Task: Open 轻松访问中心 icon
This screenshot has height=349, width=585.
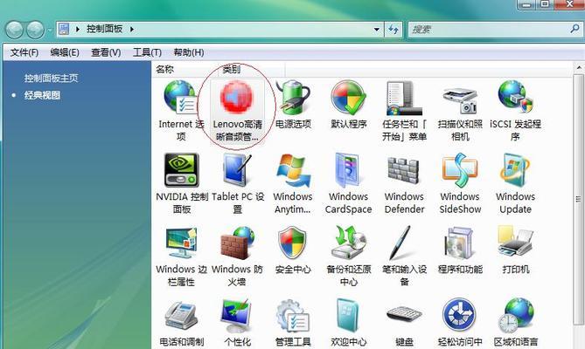Action: (x=459, y=316)
